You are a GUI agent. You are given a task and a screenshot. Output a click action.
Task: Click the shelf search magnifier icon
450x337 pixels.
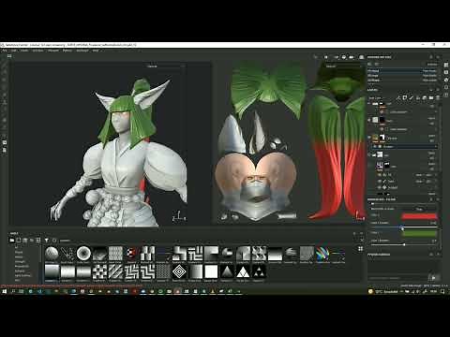pyautogui.click(x=54, y=241)
